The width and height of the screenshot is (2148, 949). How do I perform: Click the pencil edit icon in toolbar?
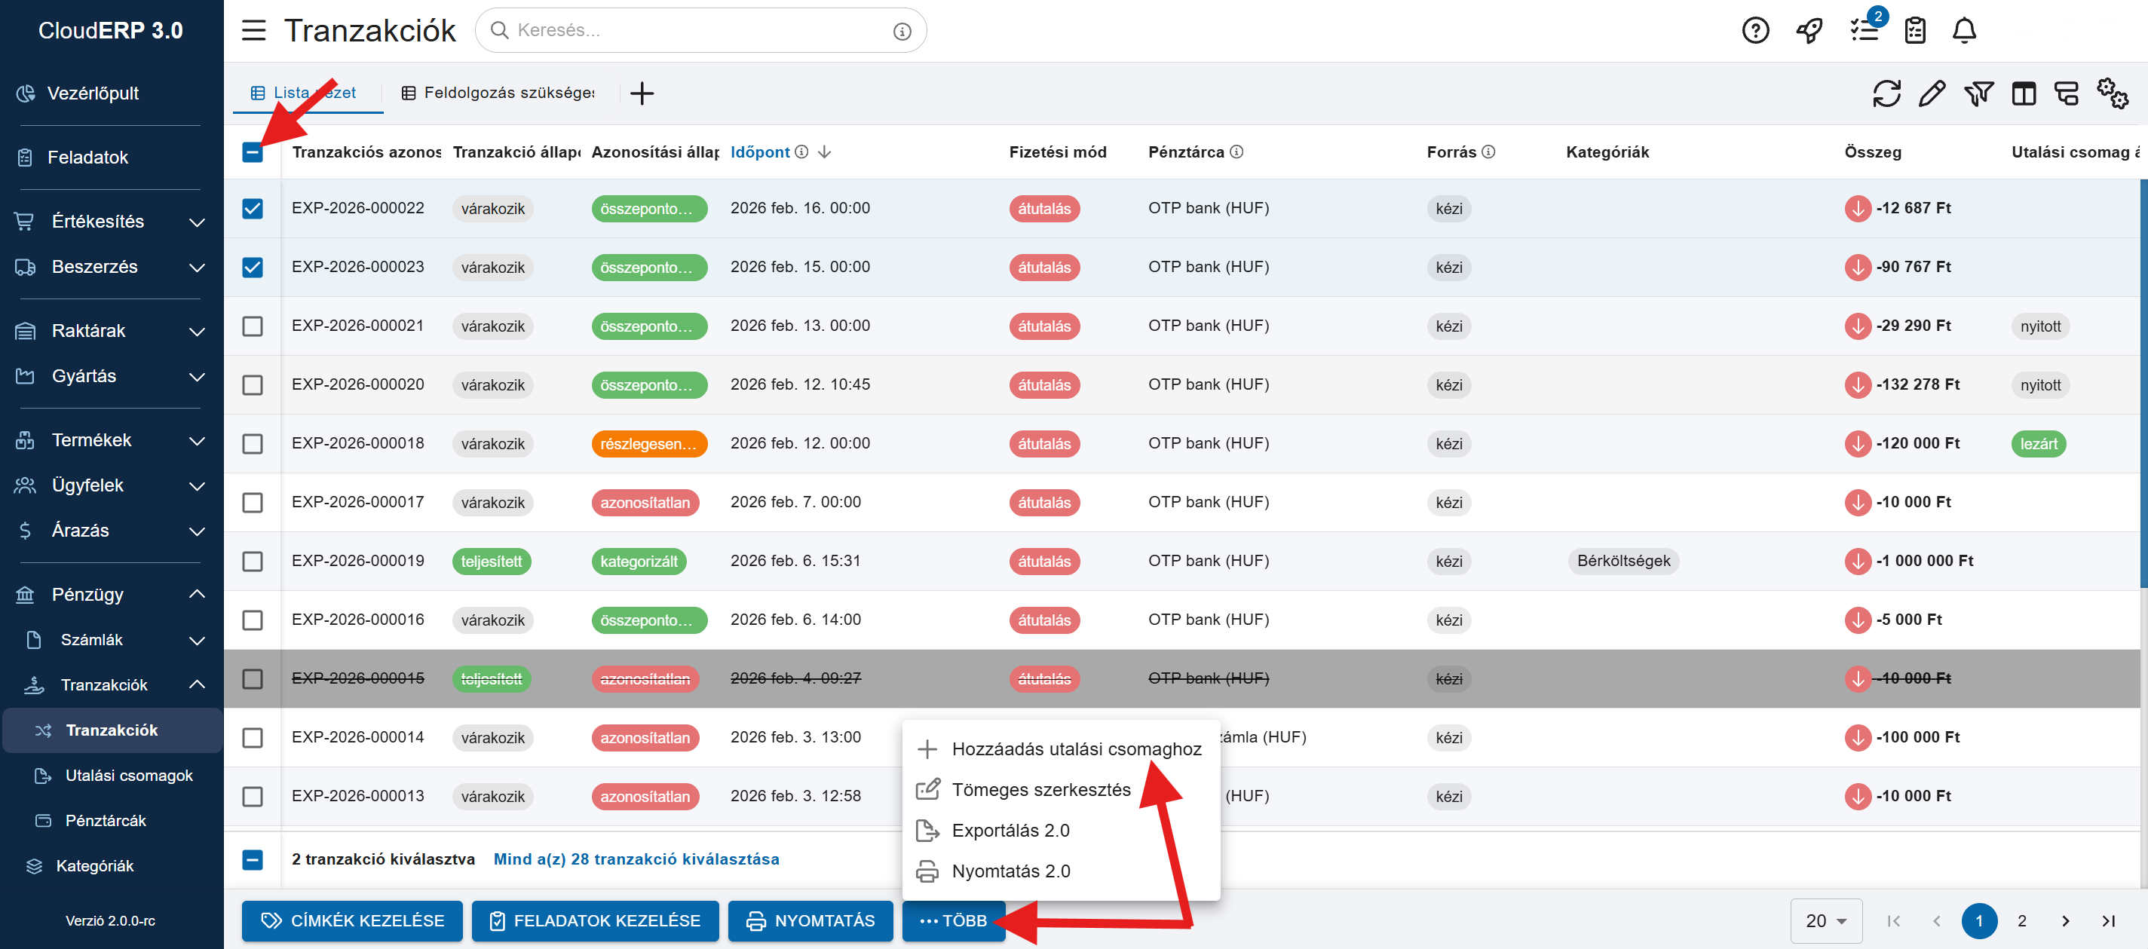(1931, 93)
